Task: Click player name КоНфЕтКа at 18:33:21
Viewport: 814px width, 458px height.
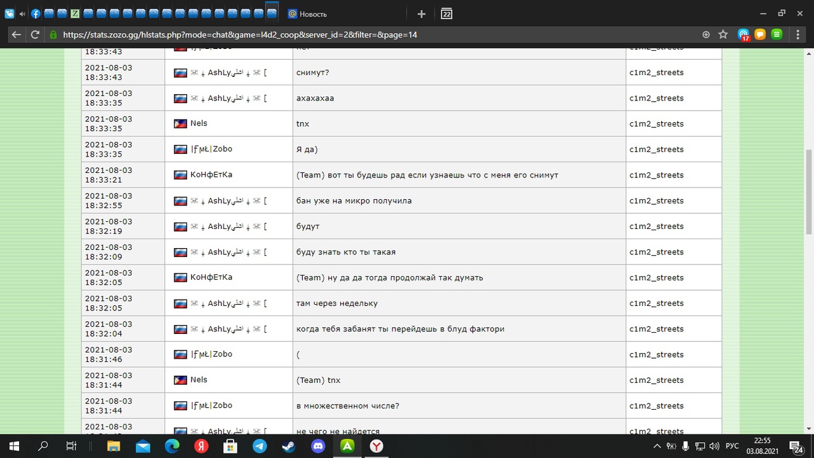Action: pos(211,174)
